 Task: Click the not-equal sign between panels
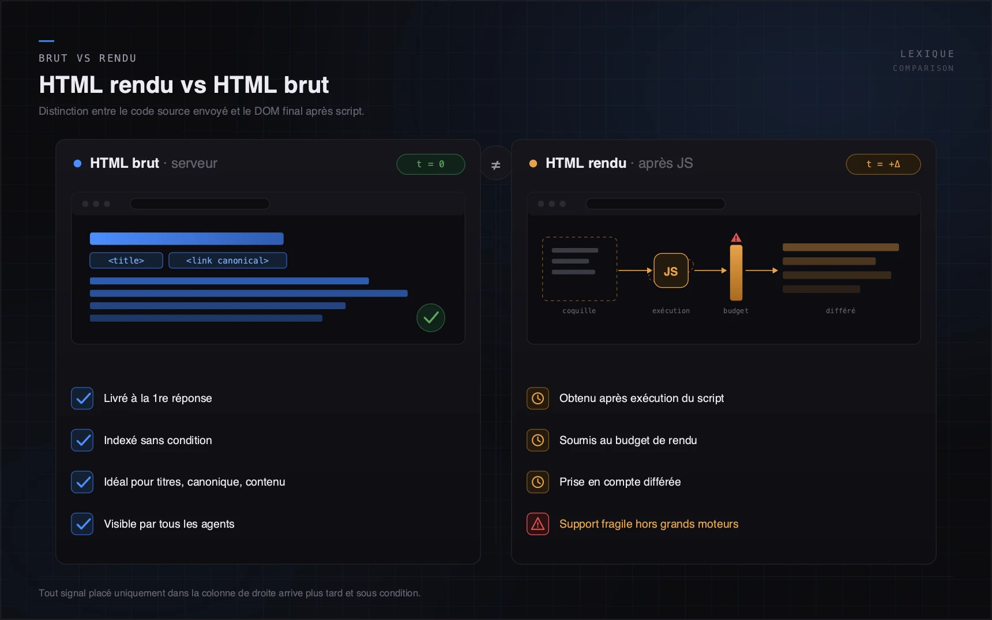pyautogui.click(x=495, y=165)
